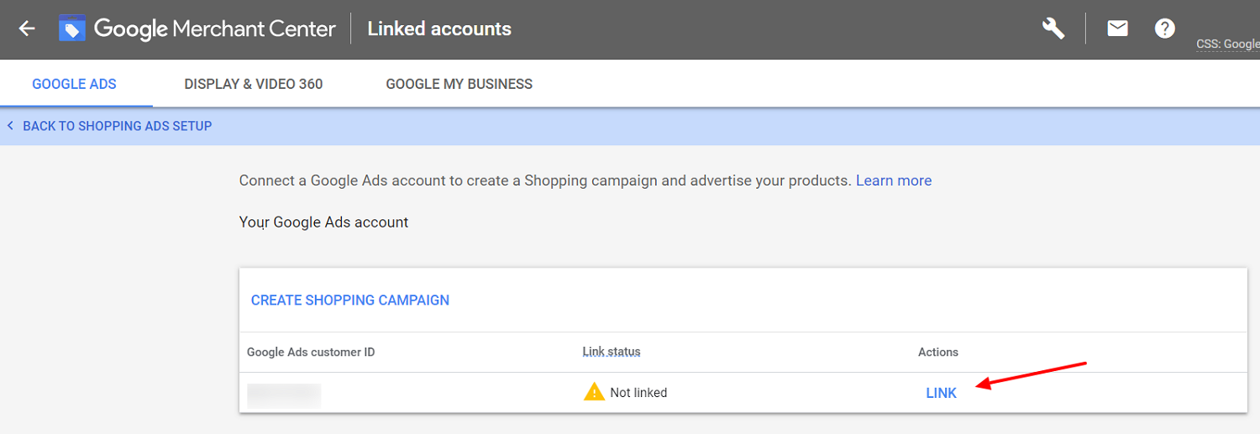1260x434 pixels.
Task: Click the Actions column header
Action: 938,352
